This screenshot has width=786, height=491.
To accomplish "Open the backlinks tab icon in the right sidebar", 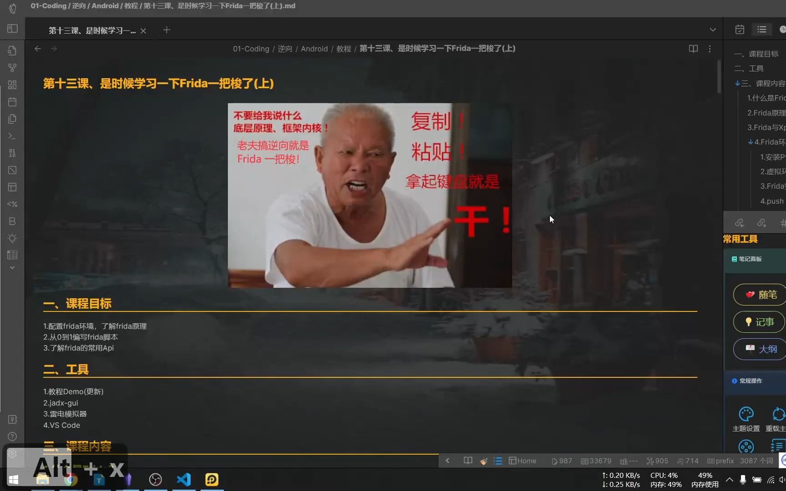I will (740, 223).
